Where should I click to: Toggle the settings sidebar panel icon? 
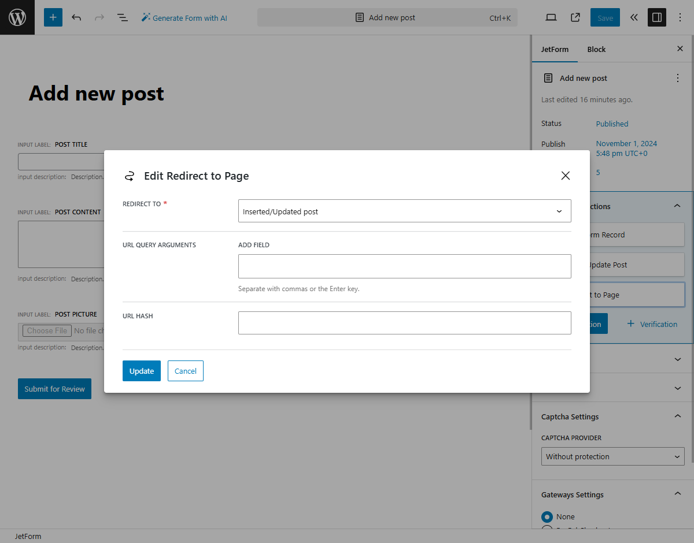(656, 17)
